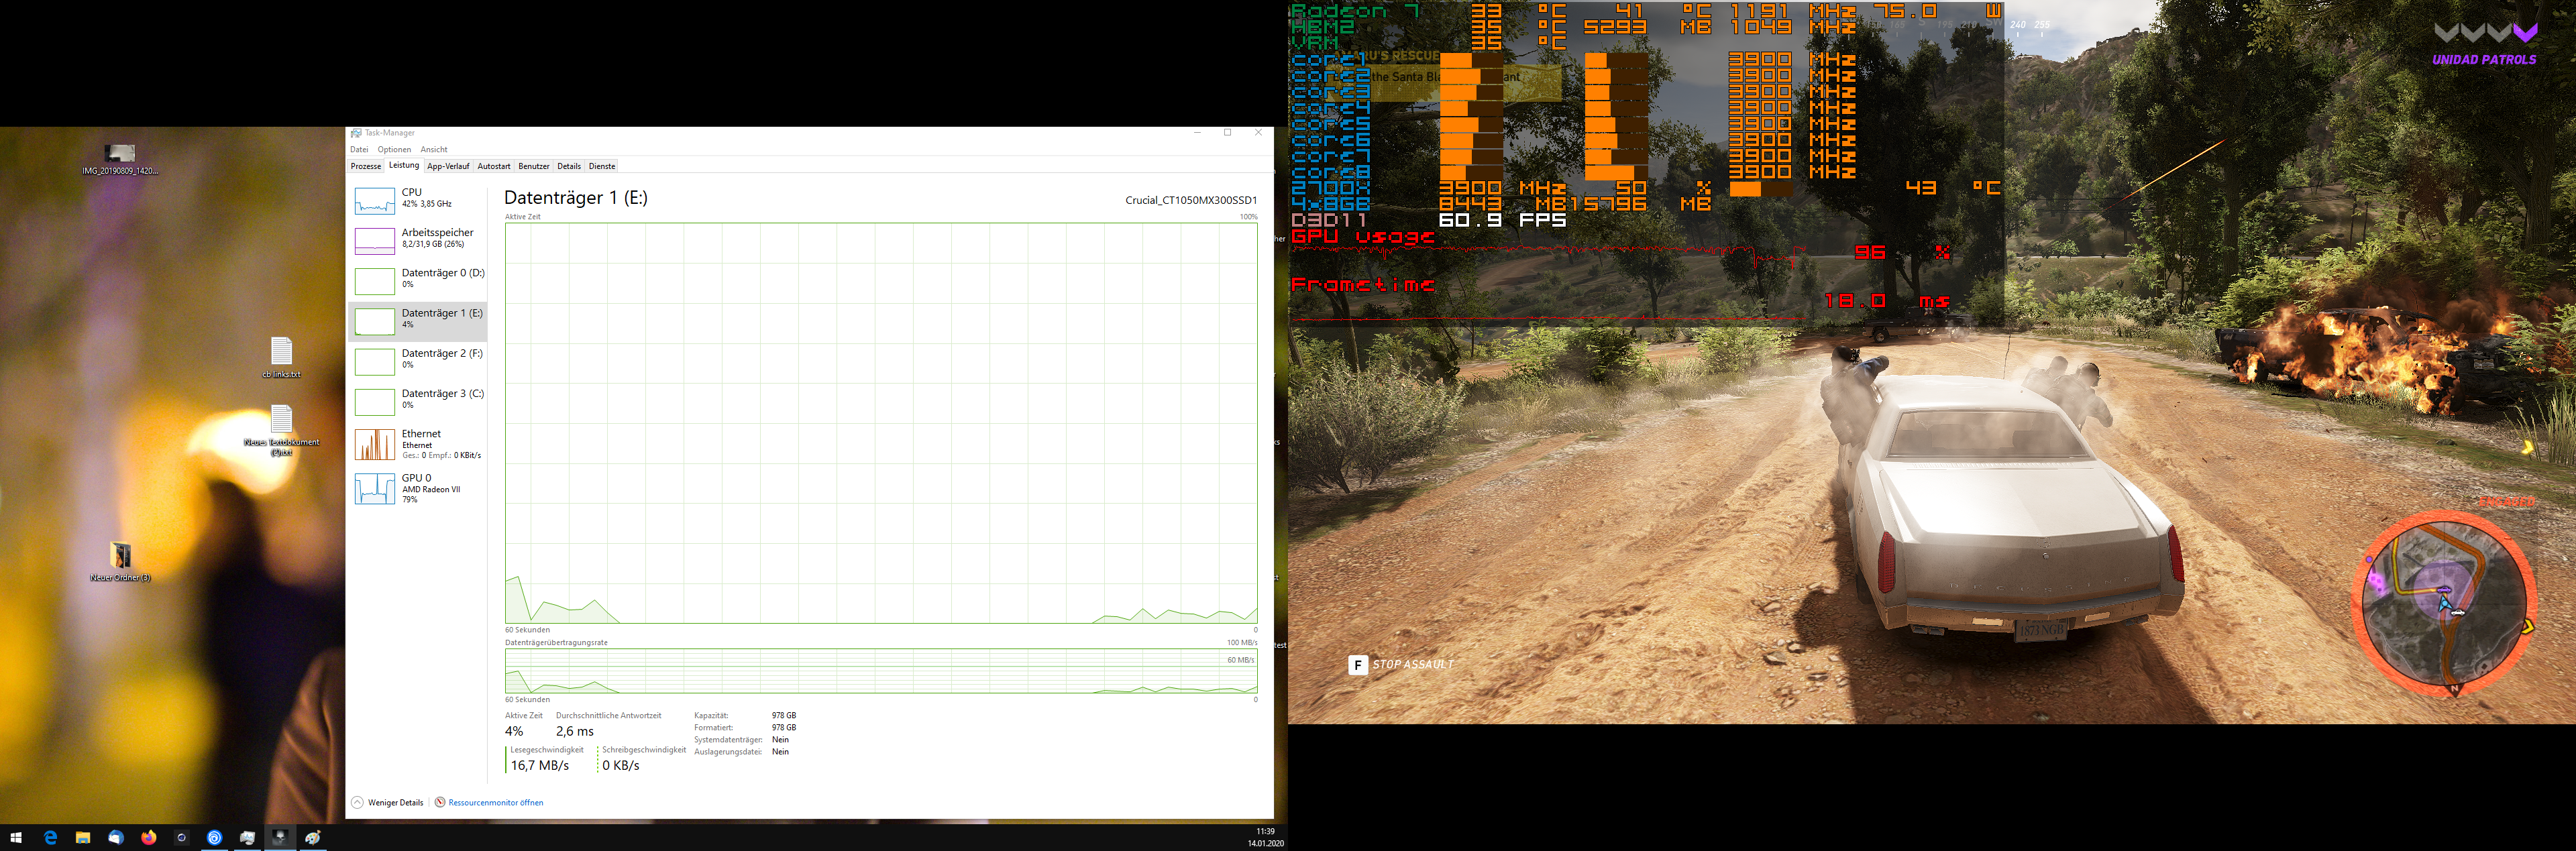Select Datenträger 1 (E:) in the sidebar

(x=418, y=321)
